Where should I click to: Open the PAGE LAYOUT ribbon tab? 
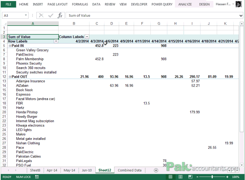pos(58,4)
